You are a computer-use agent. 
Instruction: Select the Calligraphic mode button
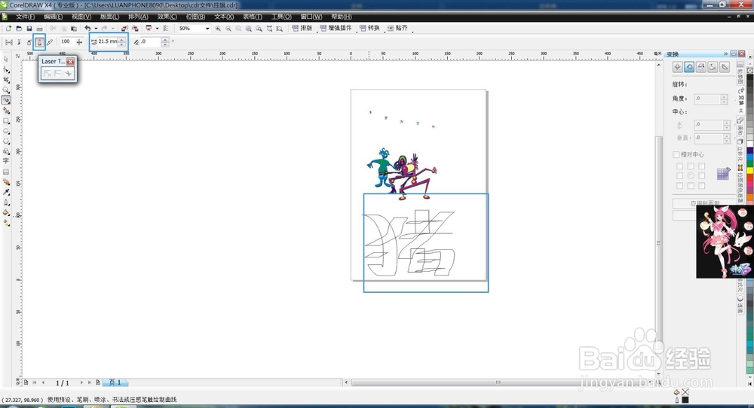click(x=39, y=42)
